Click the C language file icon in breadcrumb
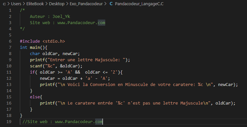This screenshot has width=247, height=127. click(111, 4)
